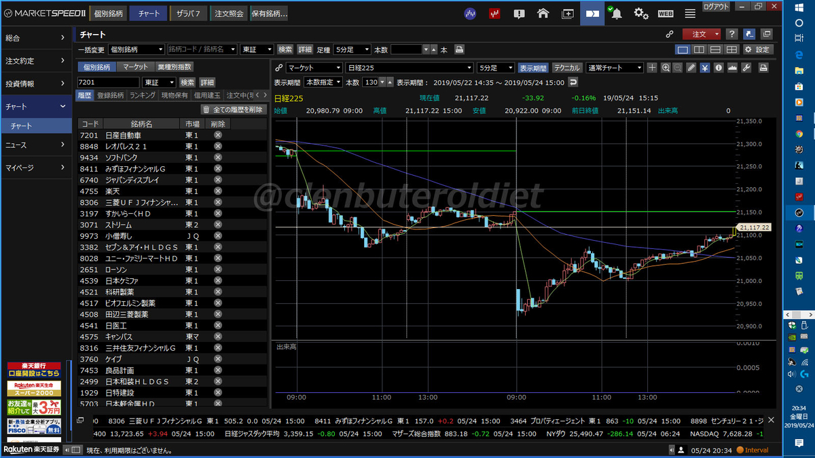
Task: Expand the 投資情報 sidebar section
Action: click(35, 83)
